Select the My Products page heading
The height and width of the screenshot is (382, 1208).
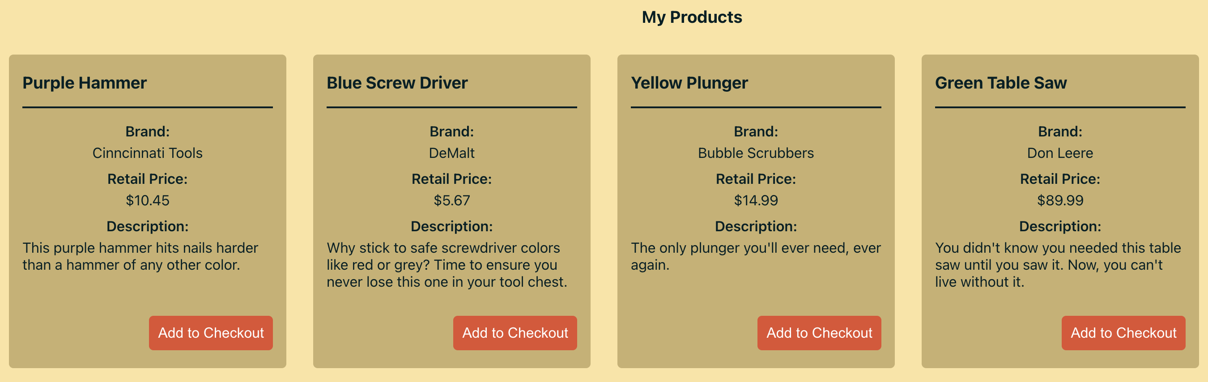point(692,17)
